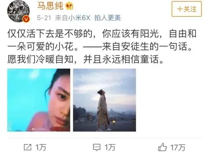This screenshot has width=209, height=155.
Task: Click the repost count 1万
Action: (x=41, y=147)
